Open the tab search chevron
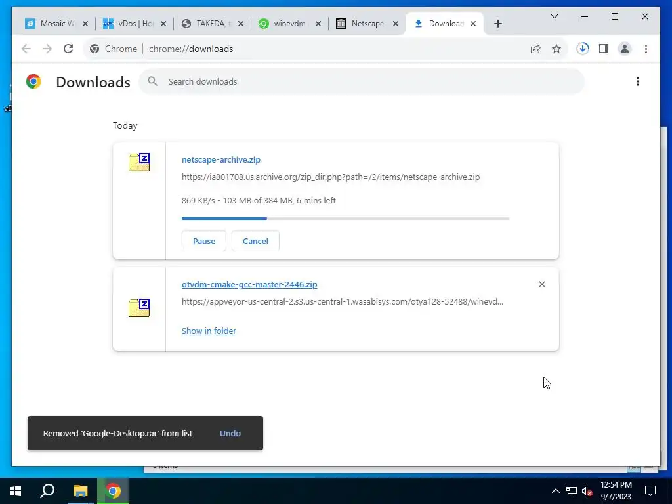672x504 pixels. [554, 16]
